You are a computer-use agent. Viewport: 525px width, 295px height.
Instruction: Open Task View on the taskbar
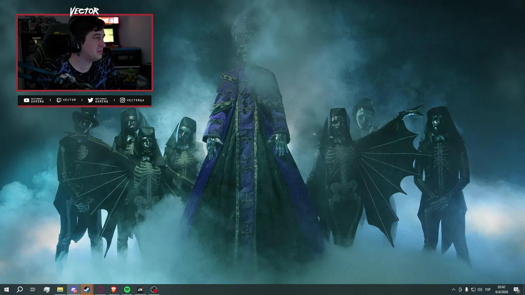[x=33, y=290]
